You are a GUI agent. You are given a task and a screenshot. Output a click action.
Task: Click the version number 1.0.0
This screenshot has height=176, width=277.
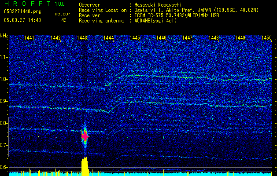[x=59, y=4]
